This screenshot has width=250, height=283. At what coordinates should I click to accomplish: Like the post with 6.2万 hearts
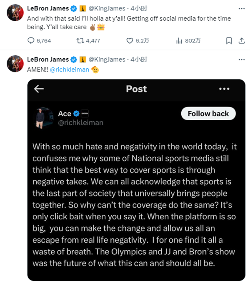(x=130, y=41)
